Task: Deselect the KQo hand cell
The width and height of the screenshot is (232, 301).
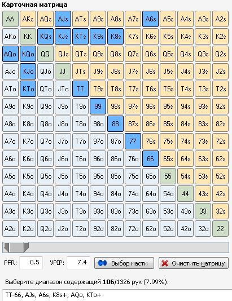Action: click(28, 54)
